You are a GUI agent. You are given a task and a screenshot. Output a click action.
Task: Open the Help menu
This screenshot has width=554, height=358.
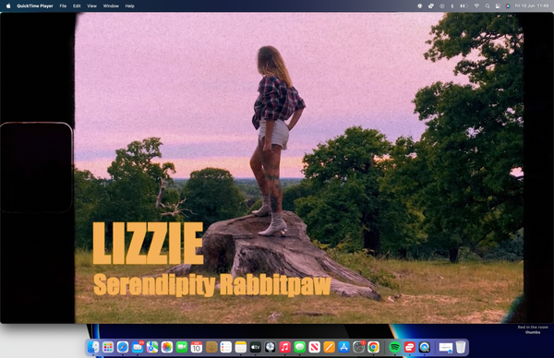[x=129, y=6]
